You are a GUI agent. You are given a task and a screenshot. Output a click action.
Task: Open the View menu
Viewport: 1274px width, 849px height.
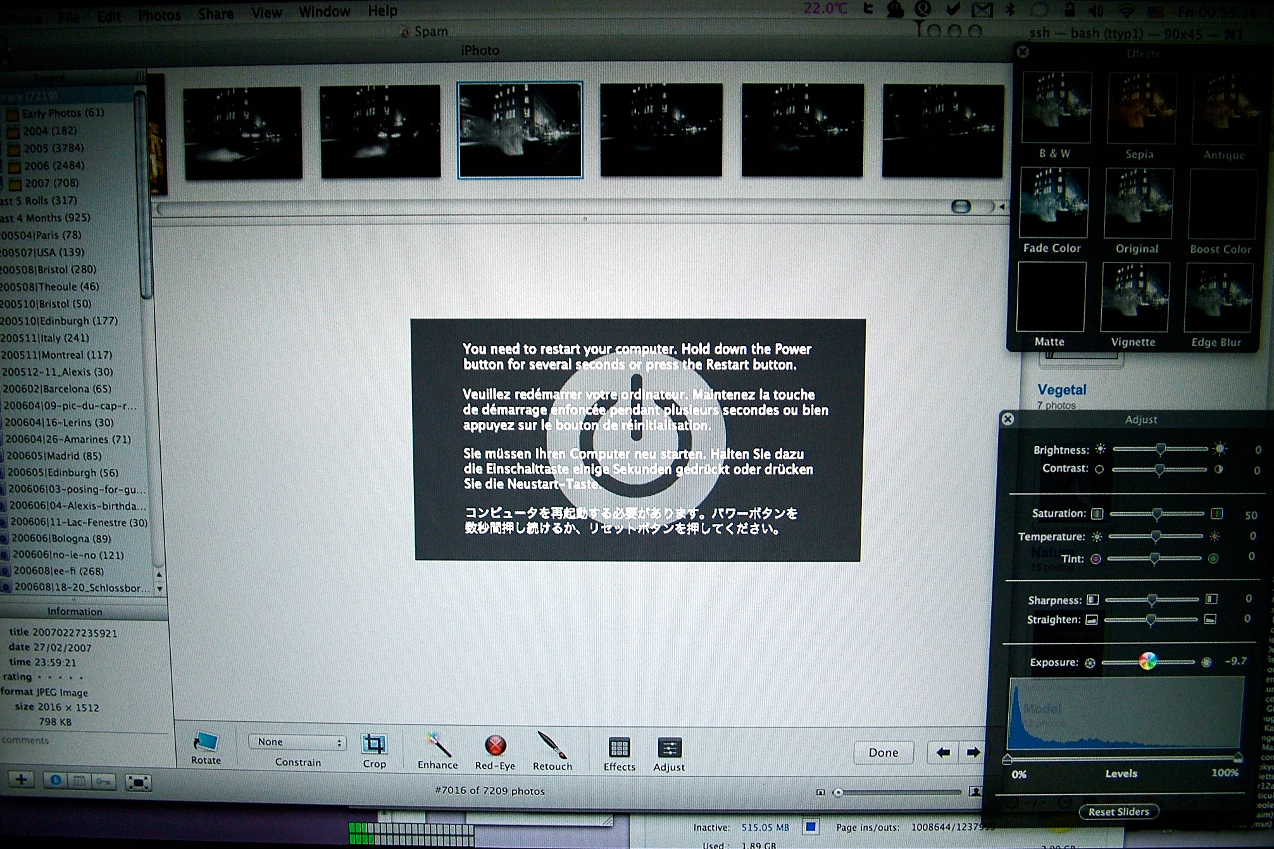(x=266, y=12)
